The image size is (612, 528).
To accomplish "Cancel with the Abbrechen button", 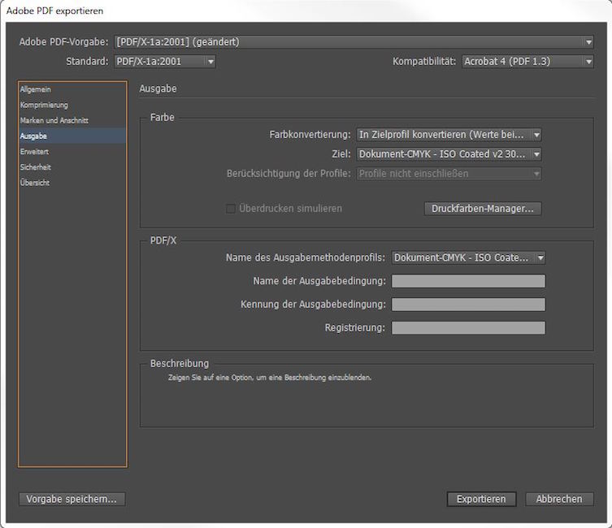I will click(559, 499).
